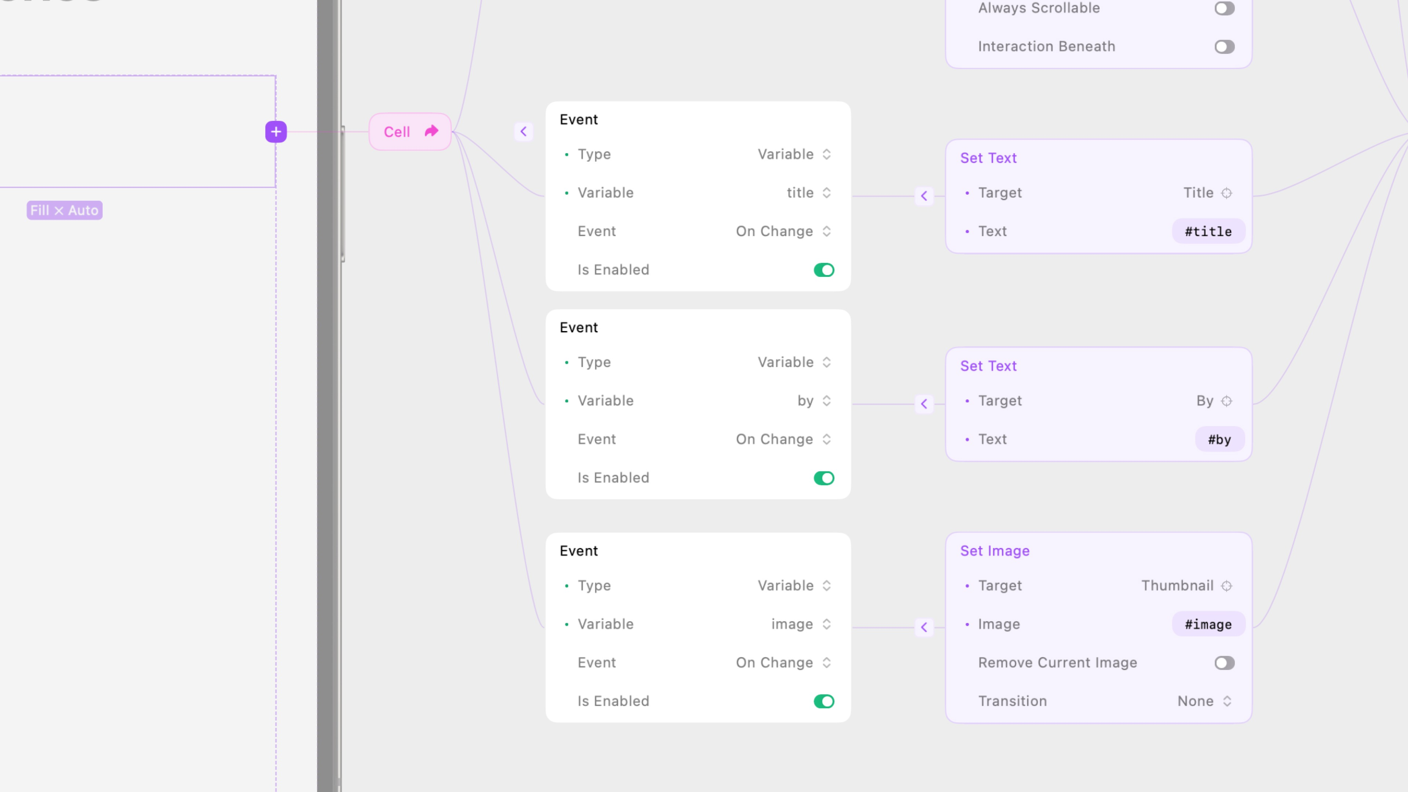Image resolution: width=1408 pixels, height=792 pixels.
Task: Click chevron before Set Text Title card
Action: [x=924, y=196]
